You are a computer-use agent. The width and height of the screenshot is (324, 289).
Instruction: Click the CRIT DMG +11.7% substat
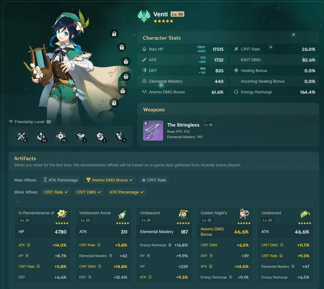coord(286,245)
